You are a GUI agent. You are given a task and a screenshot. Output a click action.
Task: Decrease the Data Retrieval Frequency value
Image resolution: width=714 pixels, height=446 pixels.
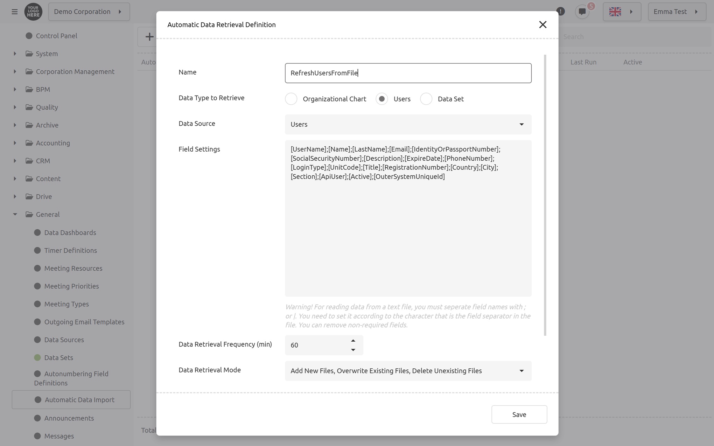pos(353,350)
